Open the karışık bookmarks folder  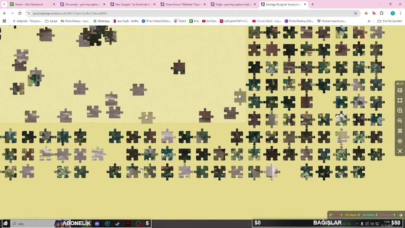[51, 21]
